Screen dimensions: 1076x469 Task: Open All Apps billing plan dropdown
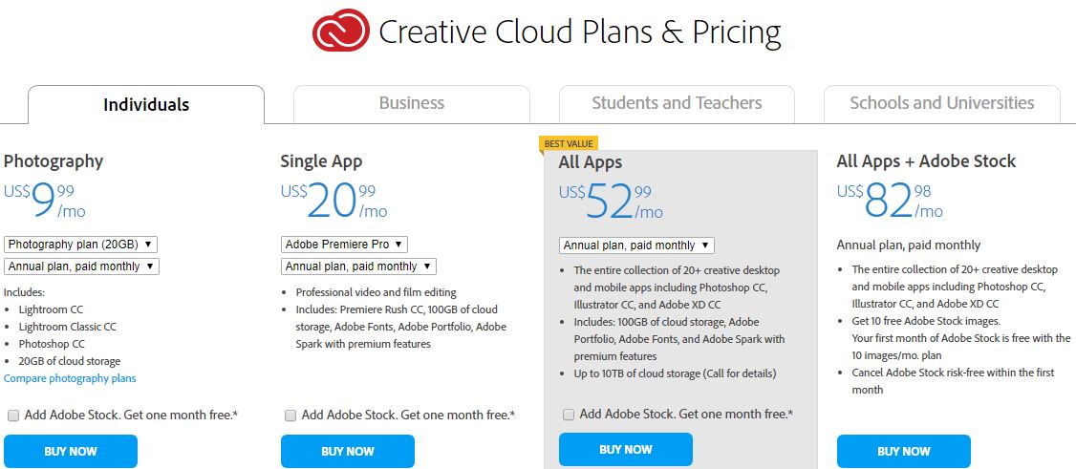636,245
